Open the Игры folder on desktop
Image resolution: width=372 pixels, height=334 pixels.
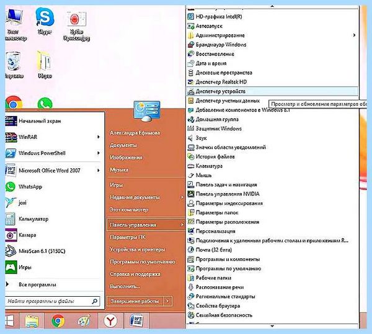44,65
